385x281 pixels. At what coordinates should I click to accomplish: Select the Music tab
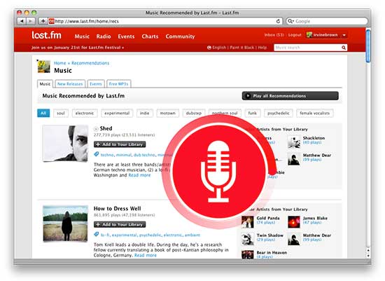tap(45, 84)
